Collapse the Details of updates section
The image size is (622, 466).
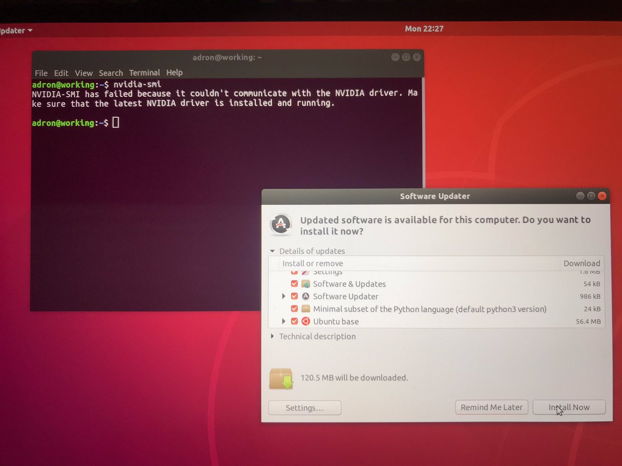coord(273,251)
